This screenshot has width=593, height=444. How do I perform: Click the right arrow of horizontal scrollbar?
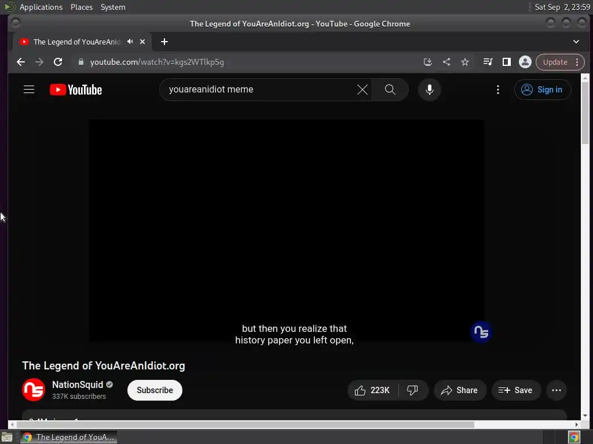(x=577, y=425)
